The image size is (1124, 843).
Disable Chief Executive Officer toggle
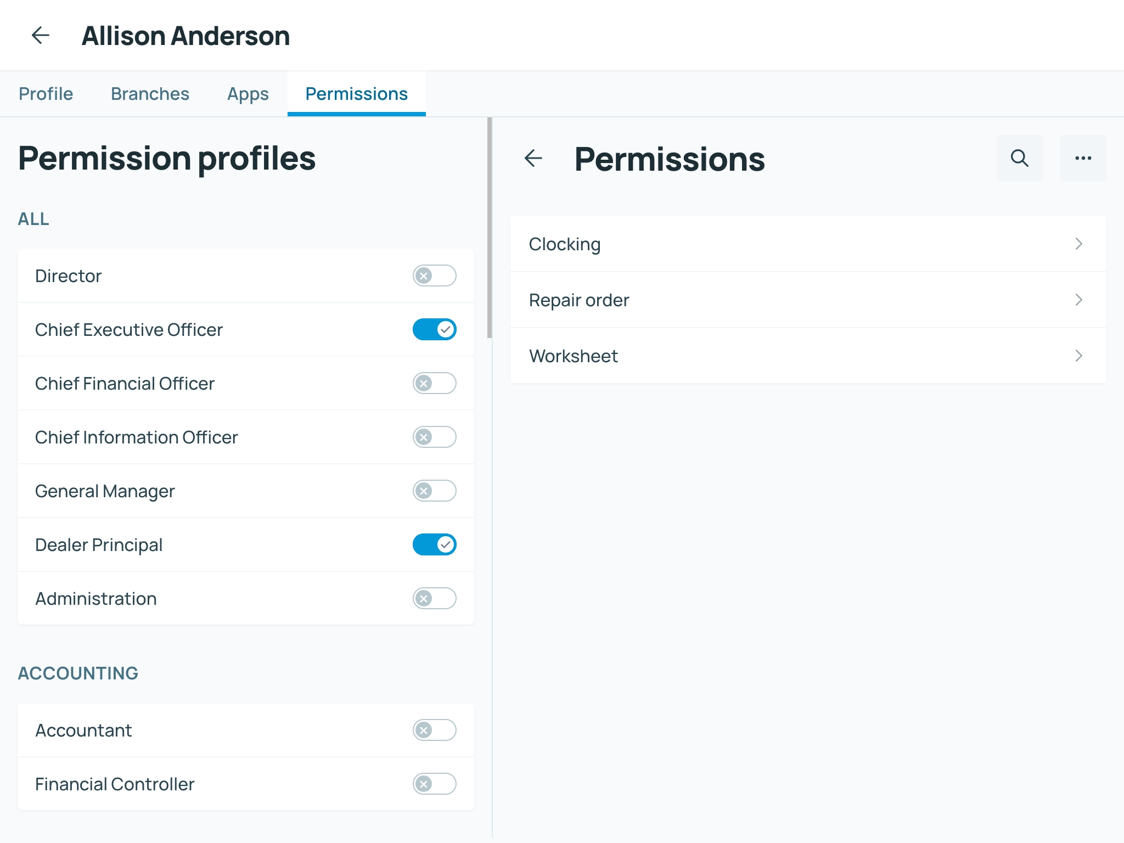pyautogui.click(x=434, y=329)
